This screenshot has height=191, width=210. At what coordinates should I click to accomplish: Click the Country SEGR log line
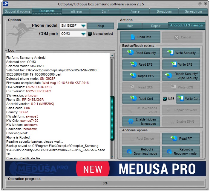coord(17,112)
